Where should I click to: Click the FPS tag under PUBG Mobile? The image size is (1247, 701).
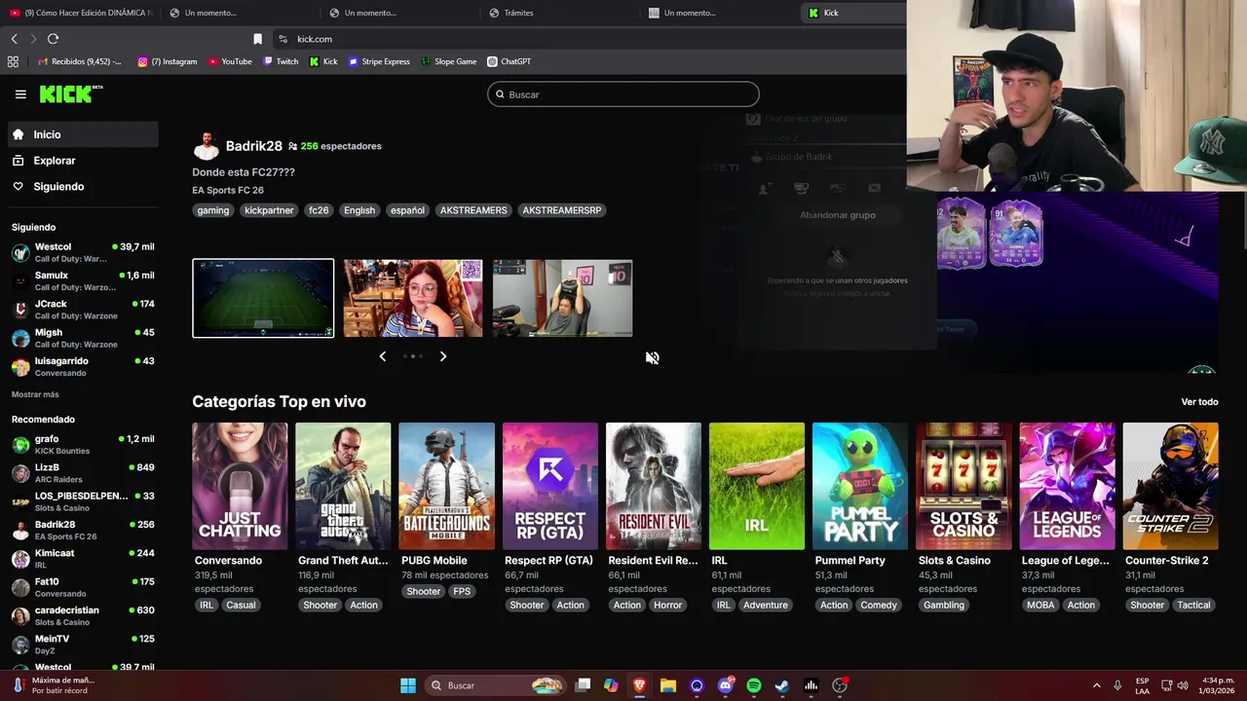coord(462,591)
